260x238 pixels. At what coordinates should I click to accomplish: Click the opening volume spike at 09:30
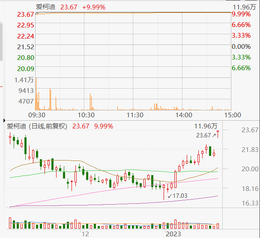point(36,94)
